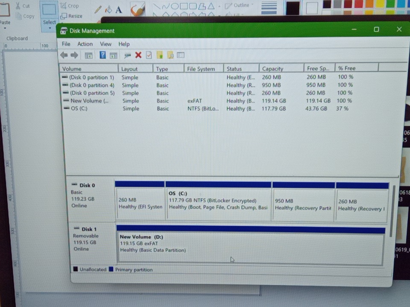Sort by the File System column header
The image size is (410, 307).
pos(204,69)
